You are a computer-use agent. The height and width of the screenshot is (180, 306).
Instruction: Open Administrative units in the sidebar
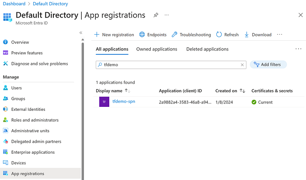point(30,131)
